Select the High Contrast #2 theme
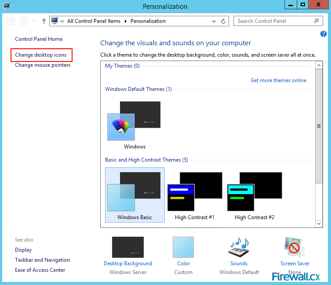 [255, 195]
